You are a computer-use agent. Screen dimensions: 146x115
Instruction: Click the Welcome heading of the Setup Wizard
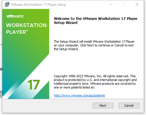(96, 20)
